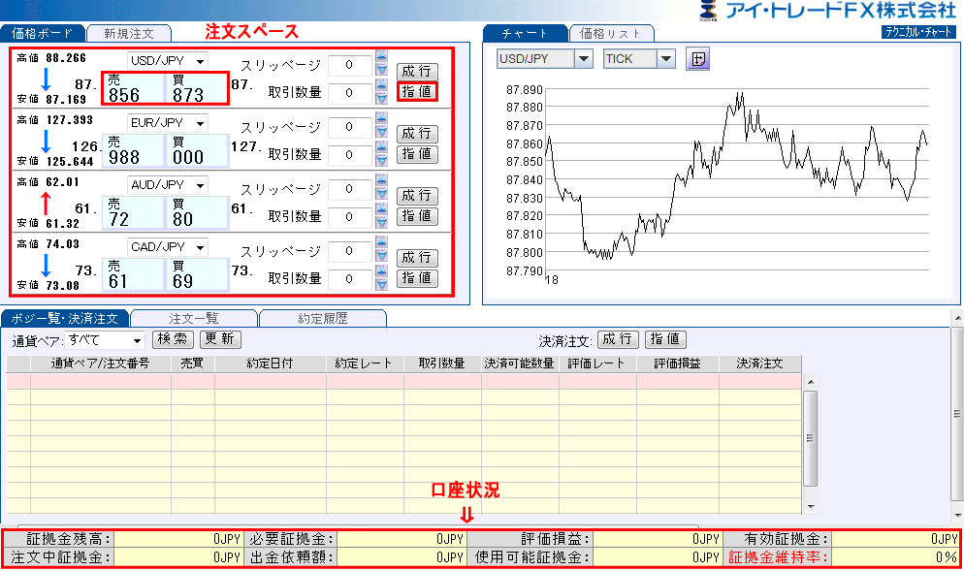Increase trade quantity for the EUR/JPY row
The width and height of the screenshot is (964, 570).
(382, 145)
